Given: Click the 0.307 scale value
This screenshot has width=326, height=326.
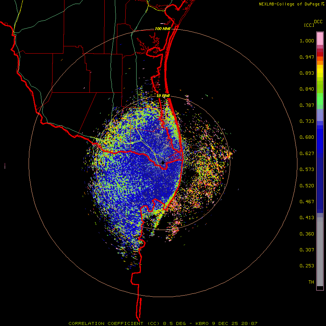Looking at the screenshot, I should click(x=307, y=250).
